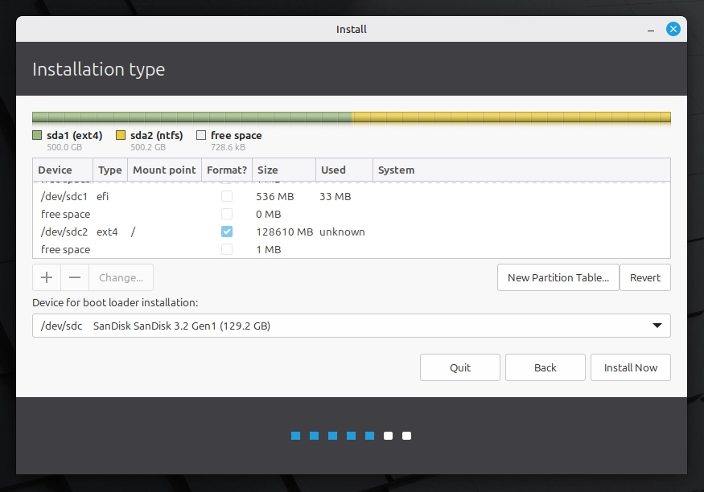Click New Partition Table to reset partitions
The height and width of the screenshot is (492, 704).
[558, 277]
